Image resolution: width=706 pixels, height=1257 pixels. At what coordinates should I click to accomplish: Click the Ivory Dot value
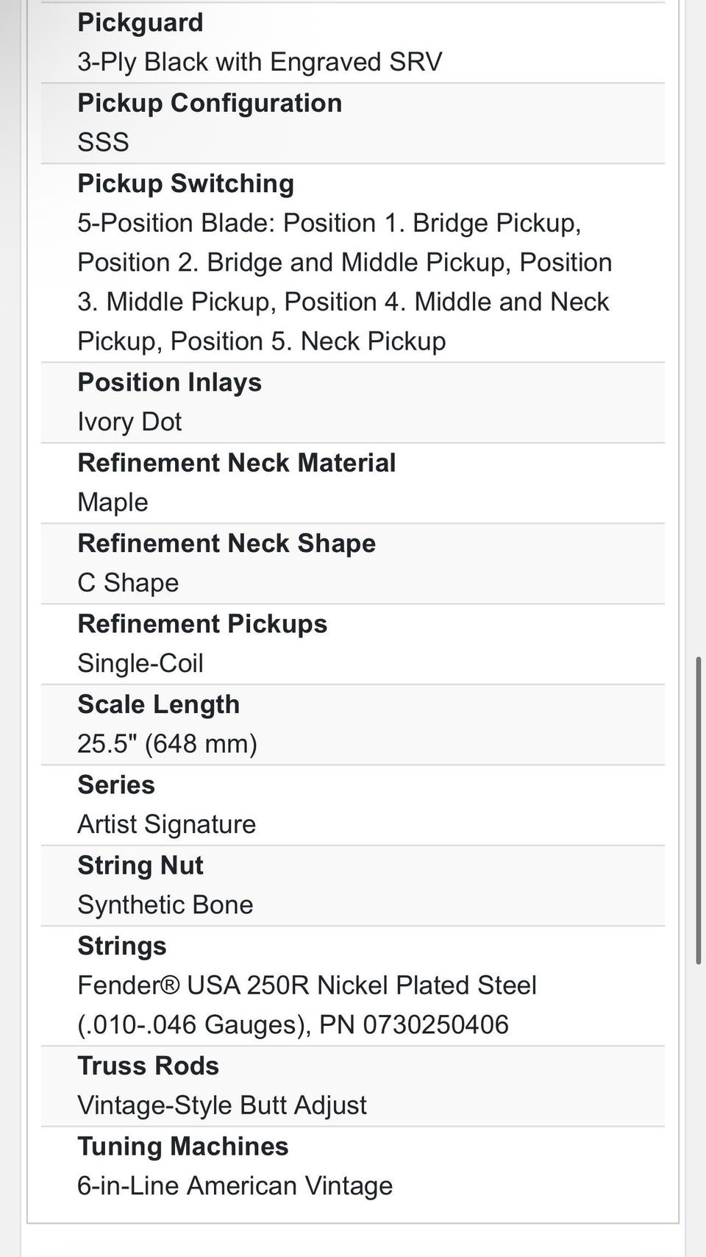click(129, 422)
